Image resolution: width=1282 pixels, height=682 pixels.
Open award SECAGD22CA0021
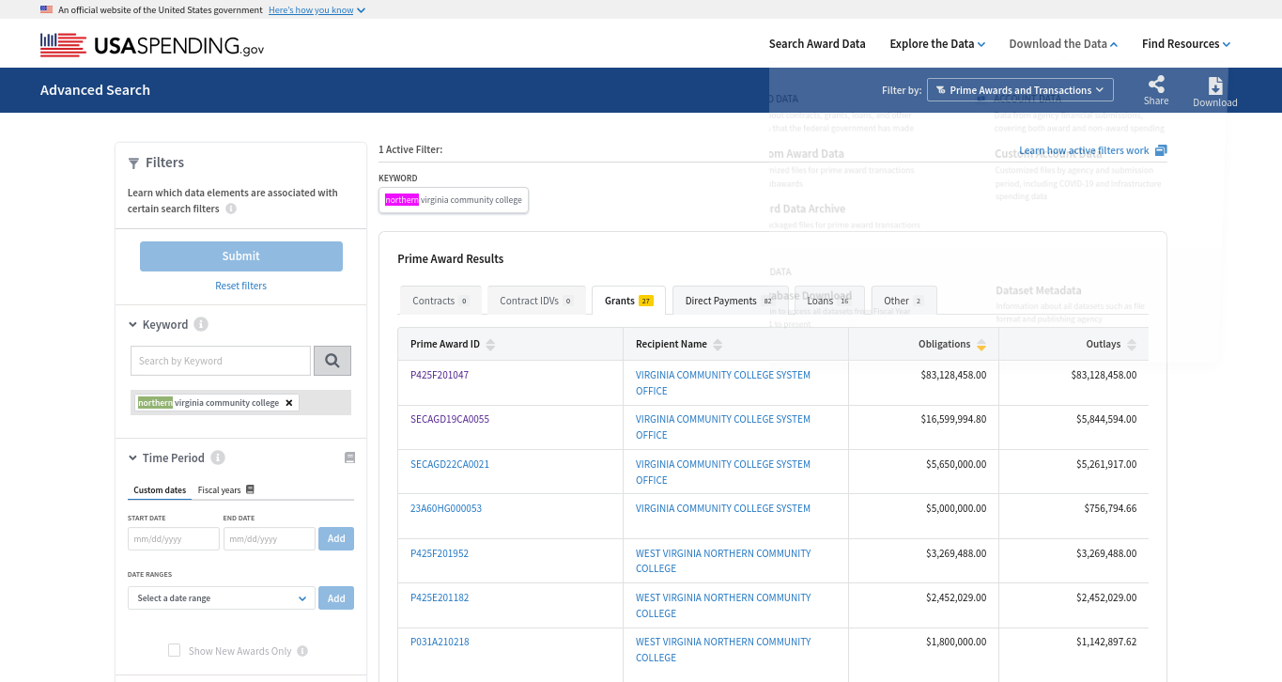coord(450,464)
